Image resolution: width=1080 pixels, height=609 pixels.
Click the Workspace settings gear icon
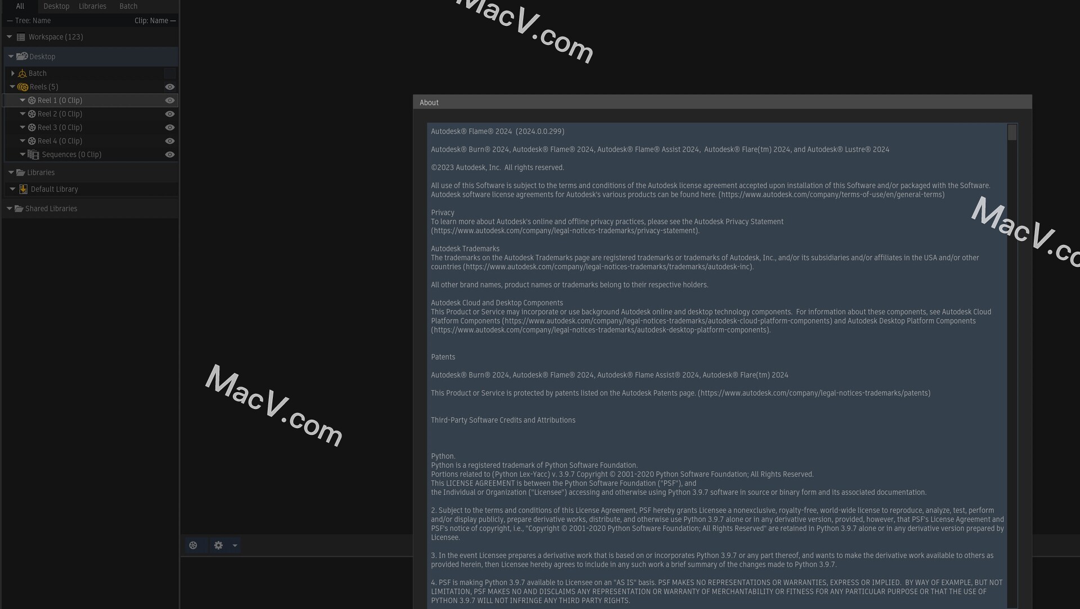click(218, 546)
